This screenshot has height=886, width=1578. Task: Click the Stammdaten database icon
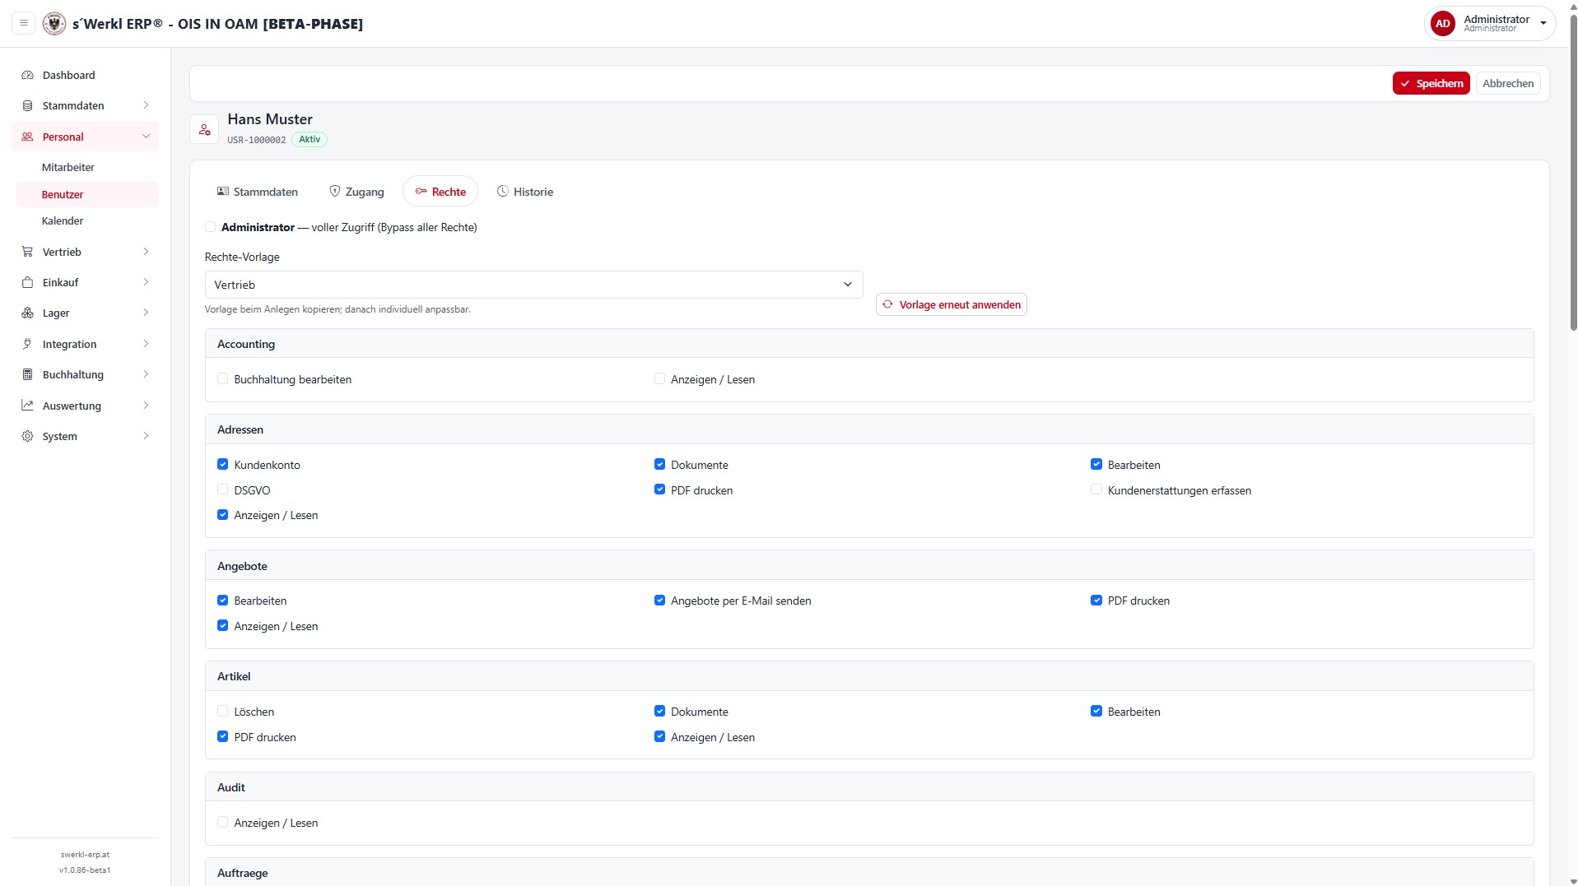click(27, 105)
